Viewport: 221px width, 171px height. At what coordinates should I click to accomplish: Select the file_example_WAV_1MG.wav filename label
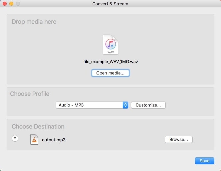(110, 62)
